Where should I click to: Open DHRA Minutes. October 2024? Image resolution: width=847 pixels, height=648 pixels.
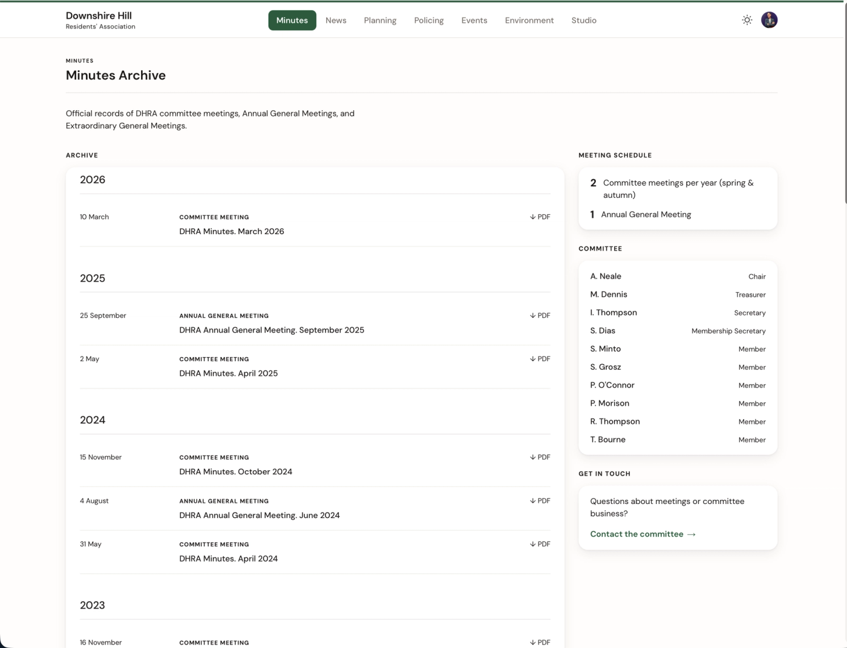click(x=236, y=471)
